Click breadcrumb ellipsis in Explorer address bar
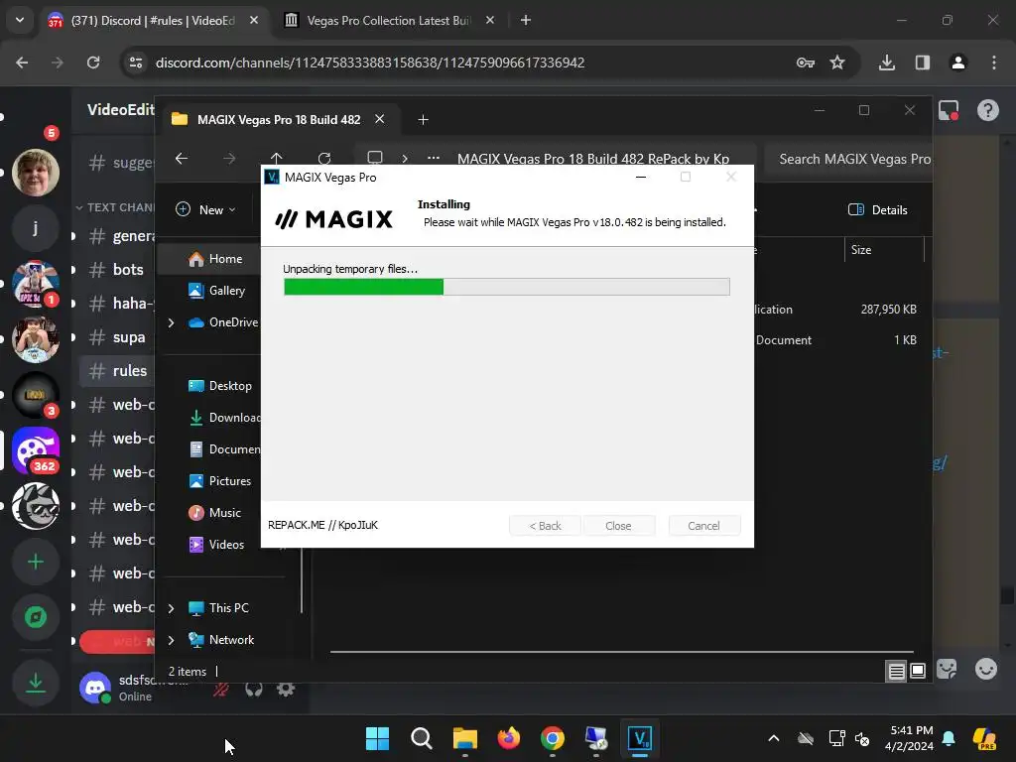This screenshot has width=1016, height=762. 434,158
